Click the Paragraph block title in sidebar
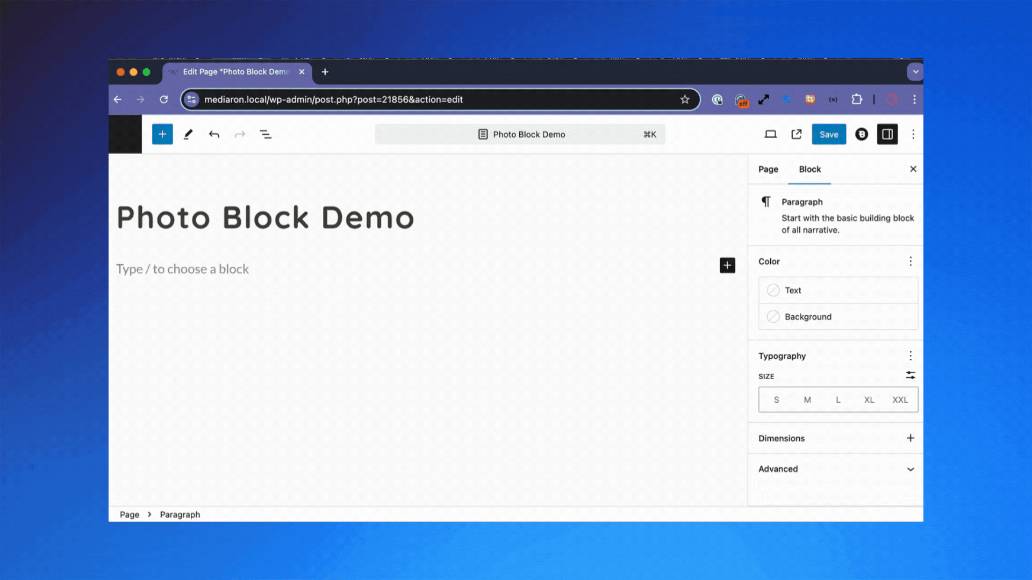Image resolution: width=1032 pixels, height=580 pixels. [x=802, y=202]
